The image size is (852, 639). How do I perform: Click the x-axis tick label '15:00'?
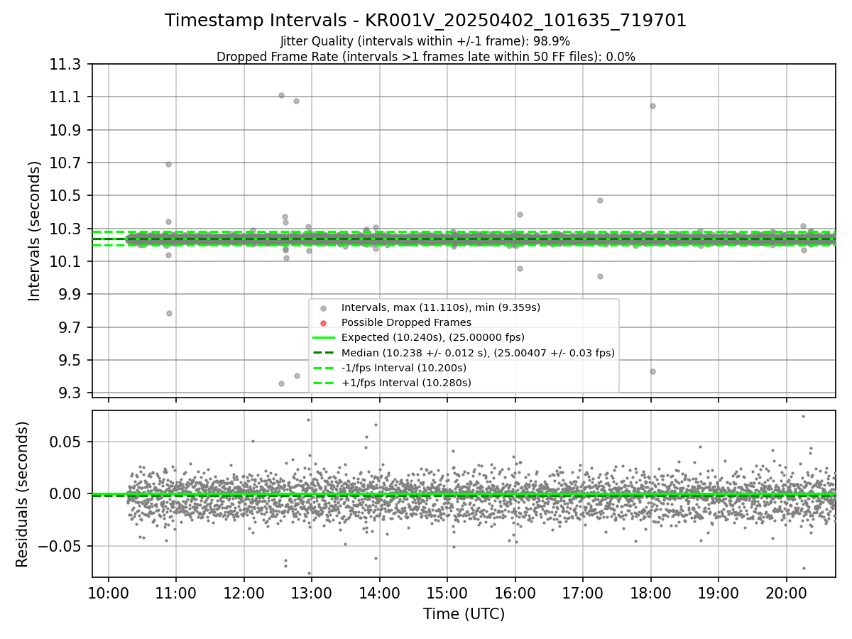447,594
